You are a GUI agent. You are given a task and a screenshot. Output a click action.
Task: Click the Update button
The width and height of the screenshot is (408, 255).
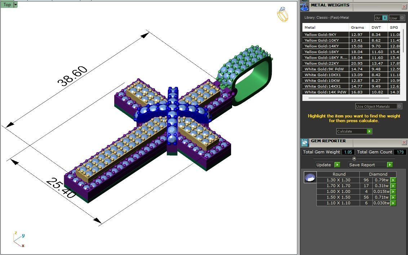tap(328, 165)
